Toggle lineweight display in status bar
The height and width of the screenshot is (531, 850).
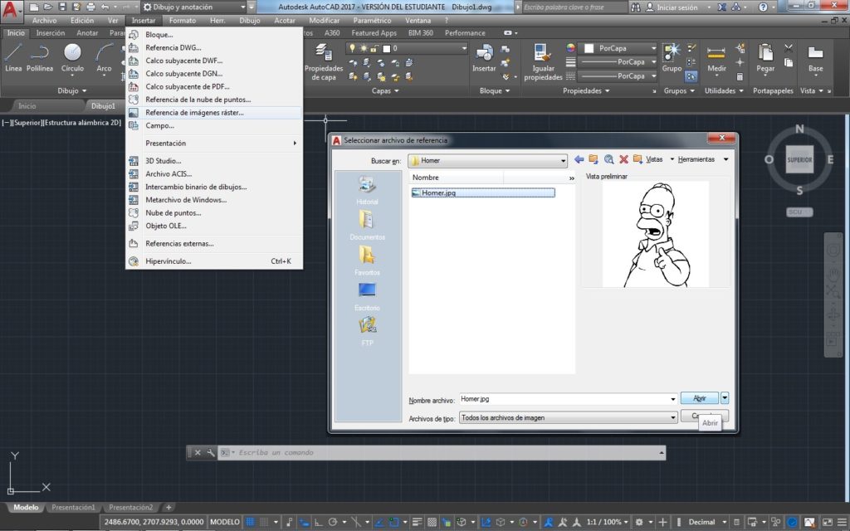(x=417, y=522)
